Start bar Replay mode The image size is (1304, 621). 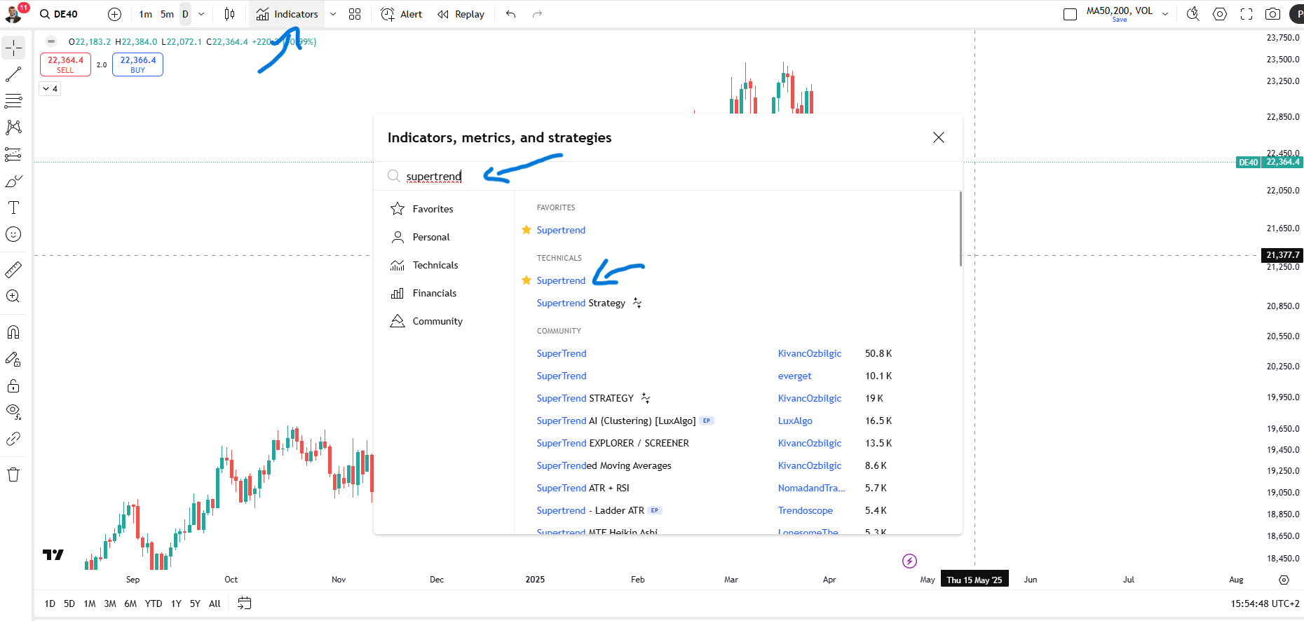(461, 14)
